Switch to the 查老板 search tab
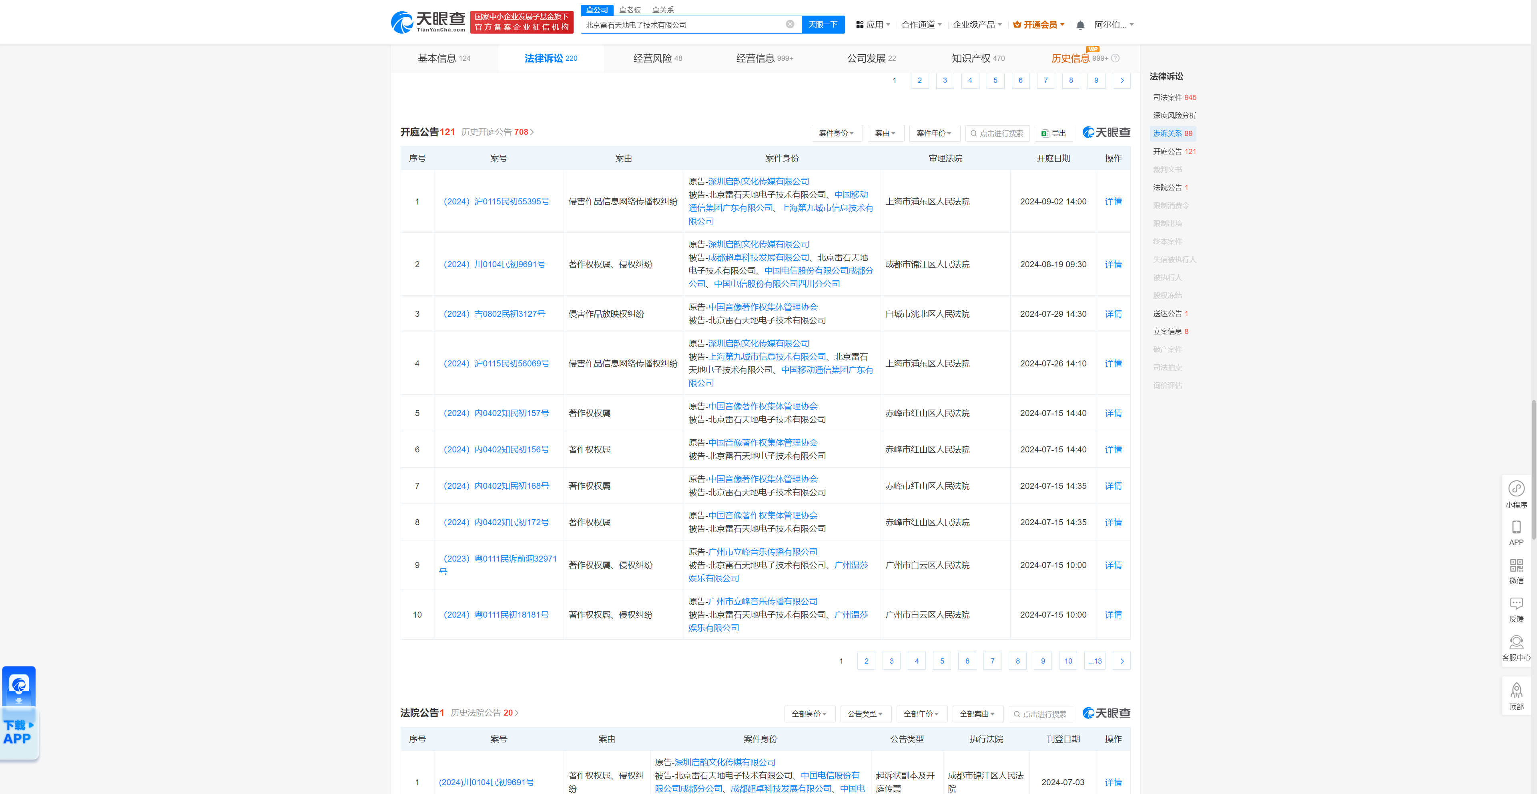 click(x=630, y=10)
